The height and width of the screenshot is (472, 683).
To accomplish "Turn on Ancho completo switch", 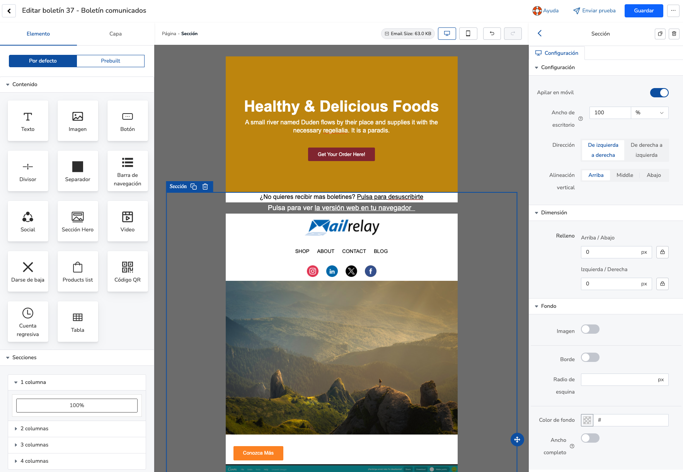I will coord(590,438).
